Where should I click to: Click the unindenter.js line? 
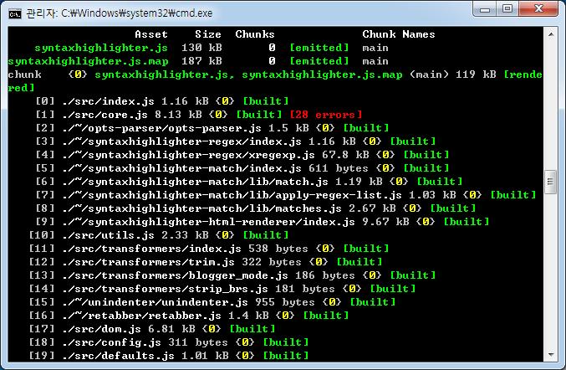click(212, 302)
